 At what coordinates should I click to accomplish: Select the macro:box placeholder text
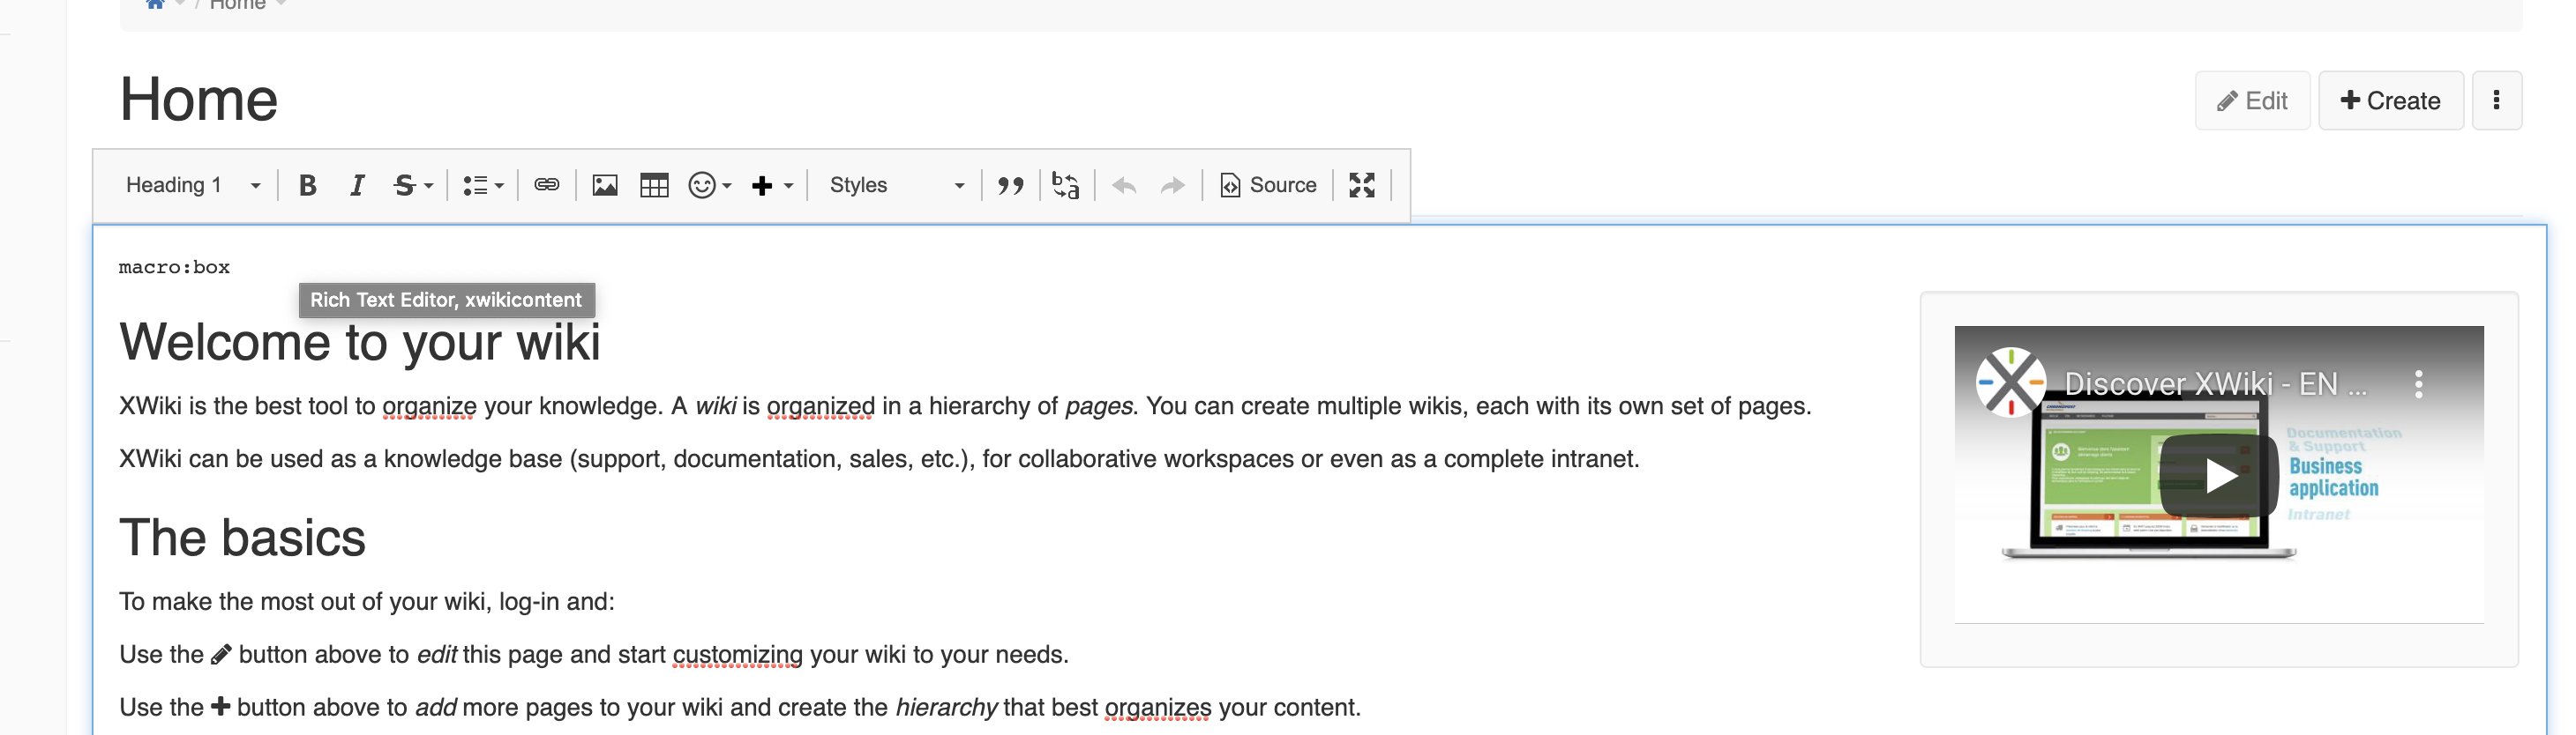click(x=174, y=268)
